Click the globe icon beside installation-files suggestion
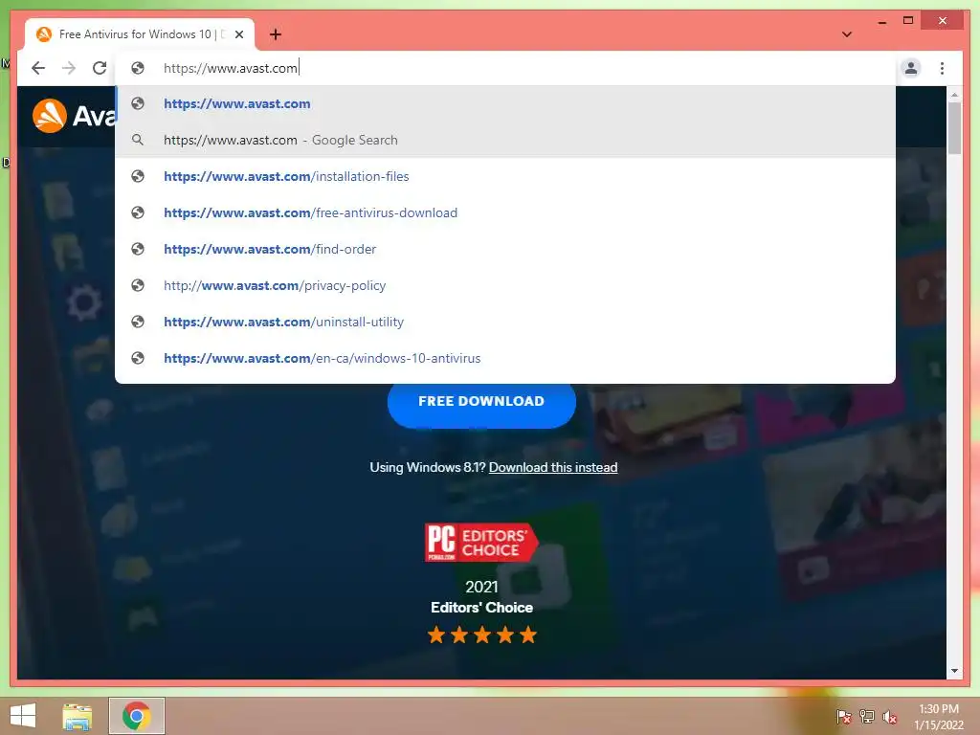This screenshot has width=980, height=735. 138,176
